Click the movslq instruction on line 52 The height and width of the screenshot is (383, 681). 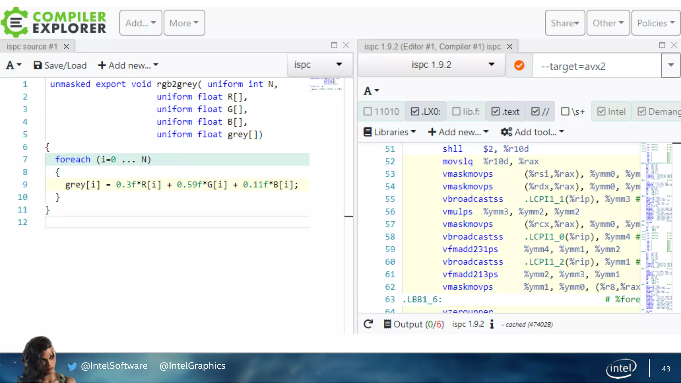[457, 161]
